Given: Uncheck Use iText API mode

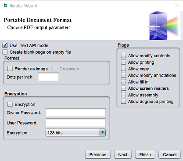Looking at the screenshot, I should pos(5,45).
